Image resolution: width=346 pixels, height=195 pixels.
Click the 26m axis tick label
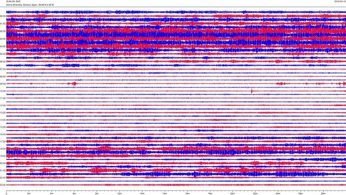[301, 194]
